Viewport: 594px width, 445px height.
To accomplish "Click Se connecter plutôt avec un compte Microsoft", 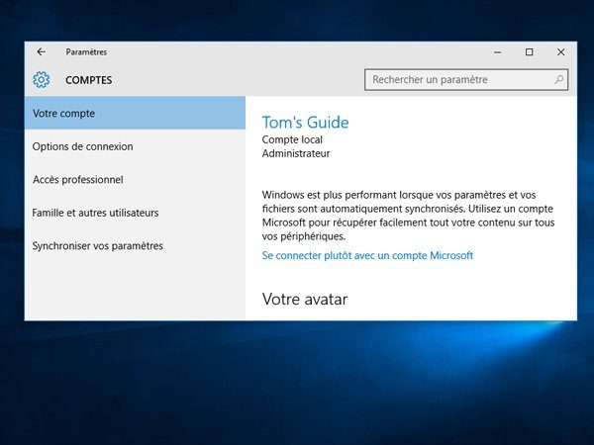I will pyautogui.click(x=367, y=255).
